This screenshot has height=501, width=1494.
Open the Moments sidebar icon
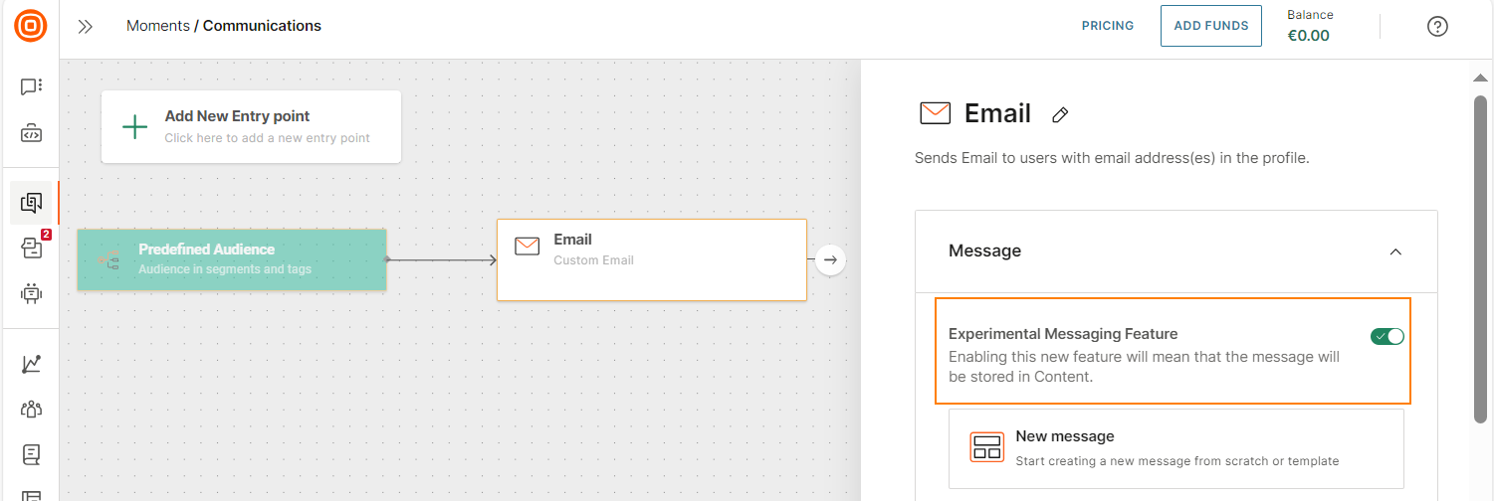[31, 203]
